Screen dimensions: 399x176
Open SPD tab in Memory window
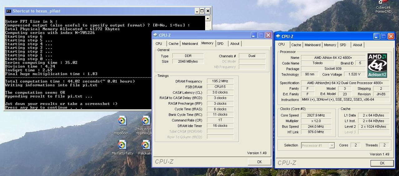tap(220, 44)
